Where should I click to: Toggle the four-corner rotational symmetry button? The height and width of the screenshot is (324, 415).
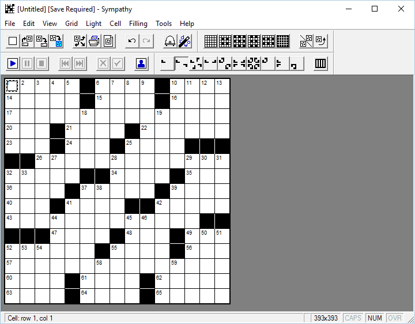[196, 63]
